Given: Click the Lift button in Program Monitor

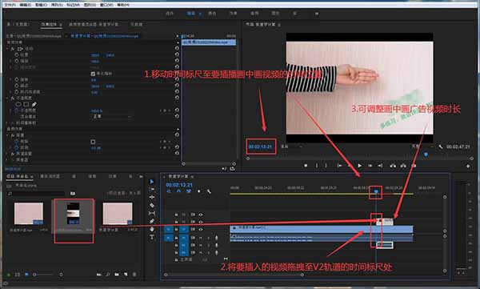Looking at the screenshot, I should coord(393,166).
